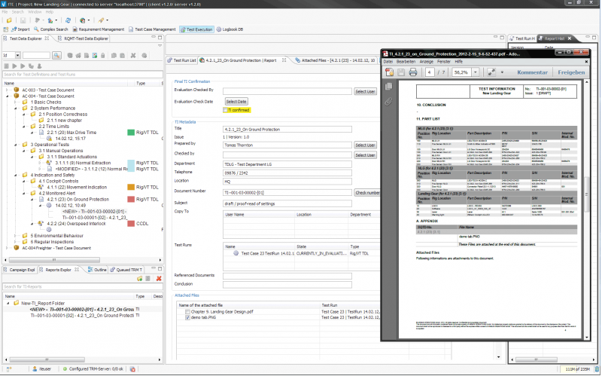
Task: Click the refresh sync icon in main toolbar
Action: tap(68, 20)
